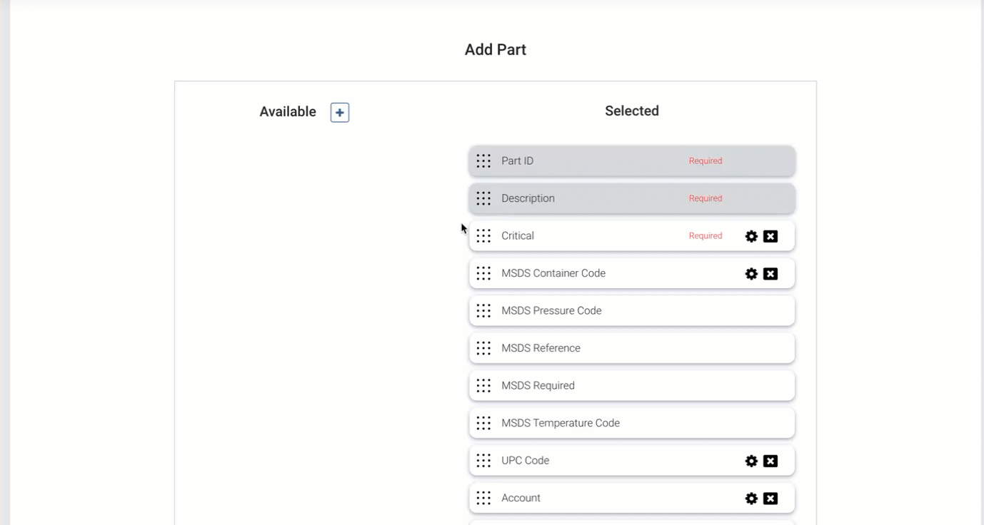Screen dimensions: 984x525
Task: Open settings gear for Account field
Action: click(751, 499)
